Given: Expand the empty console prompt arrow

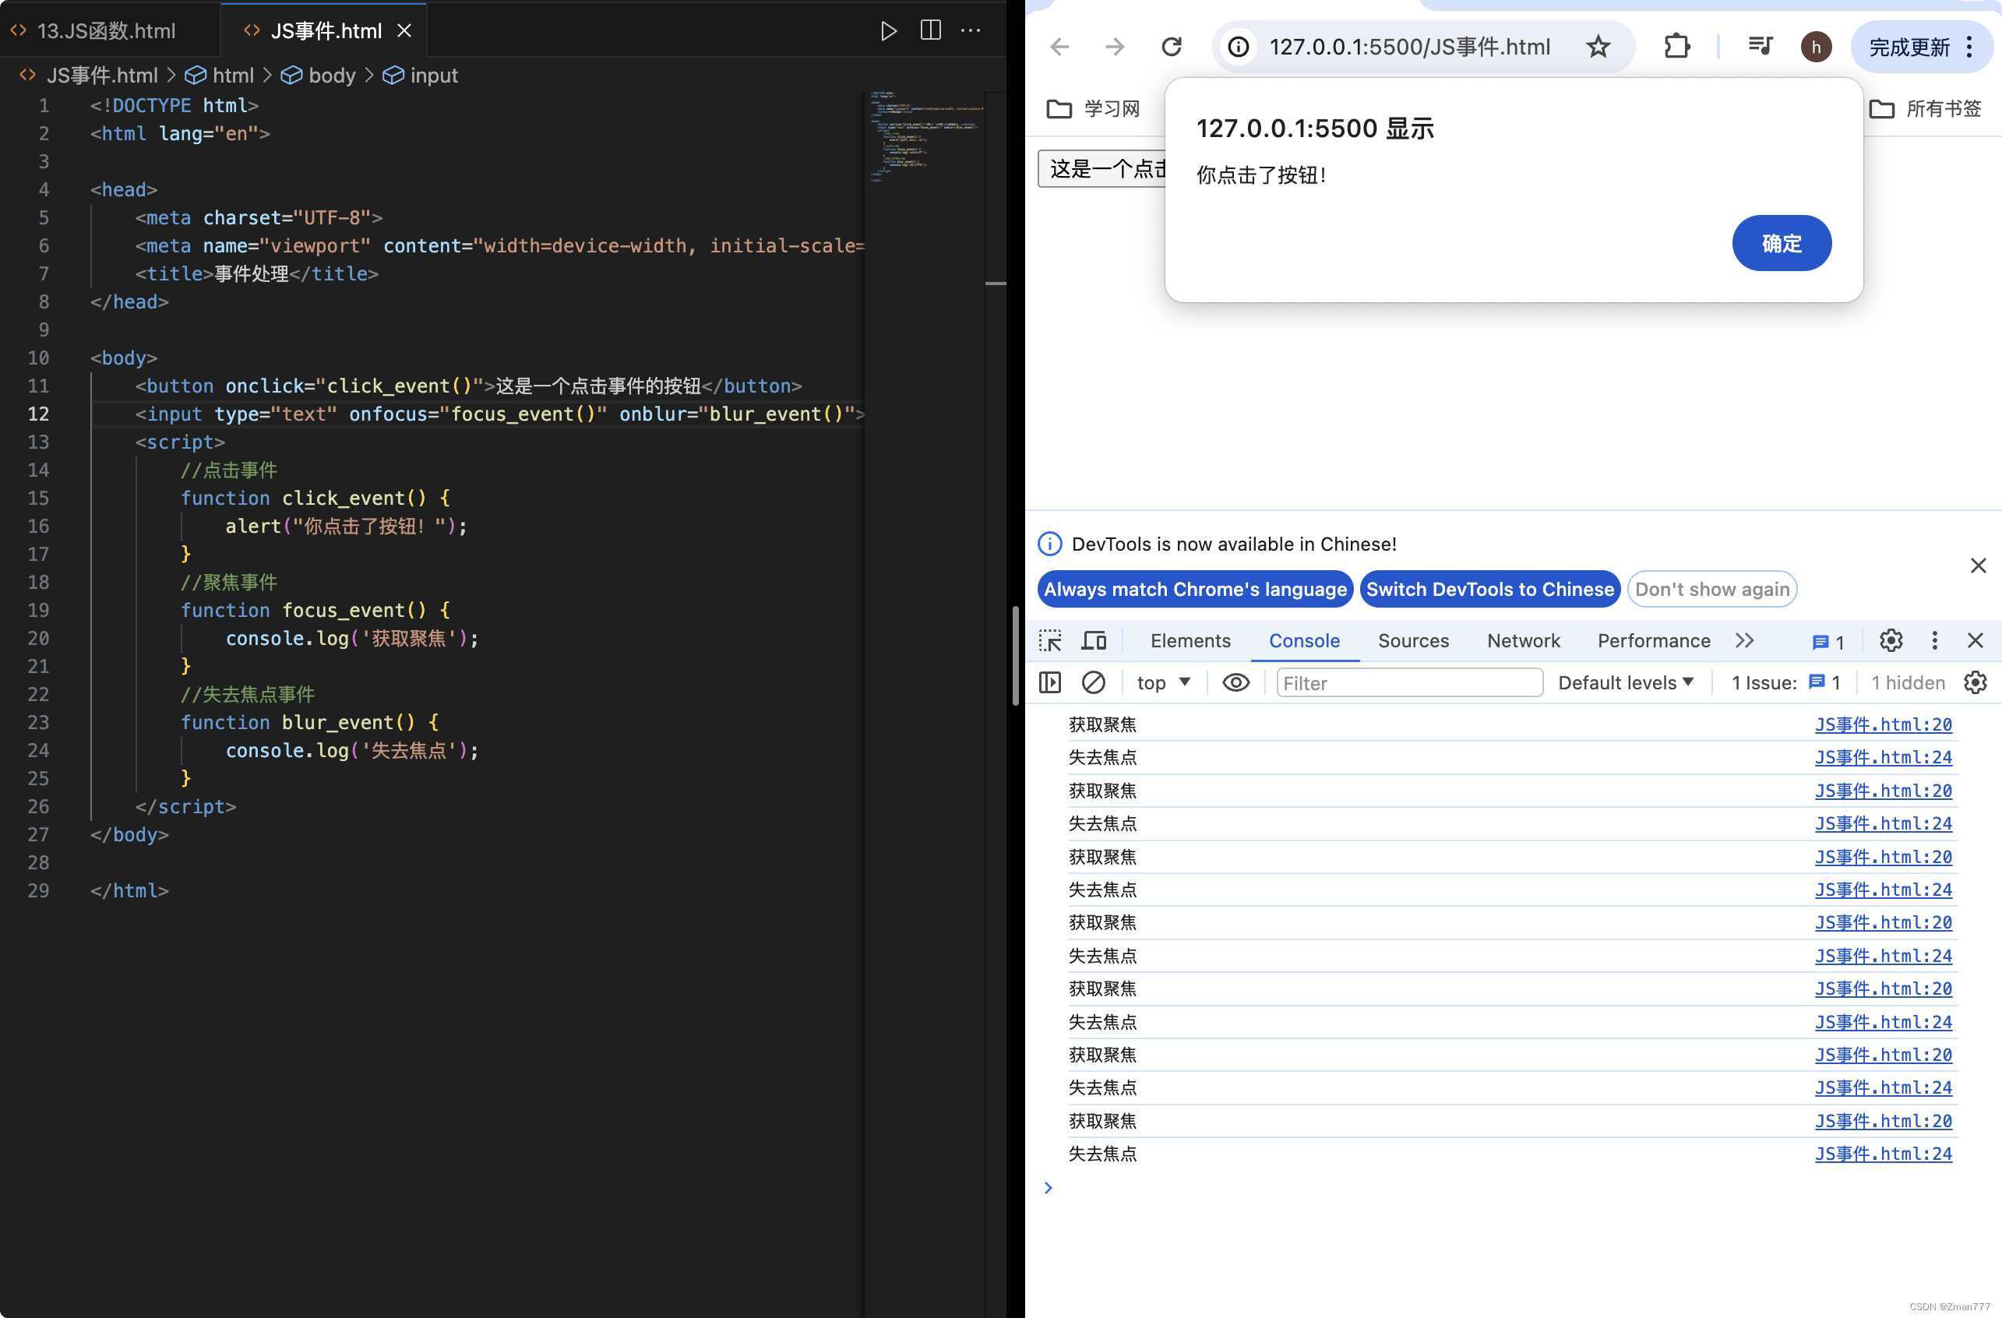Looking at the screenshot, I should coord(1048,1188).
